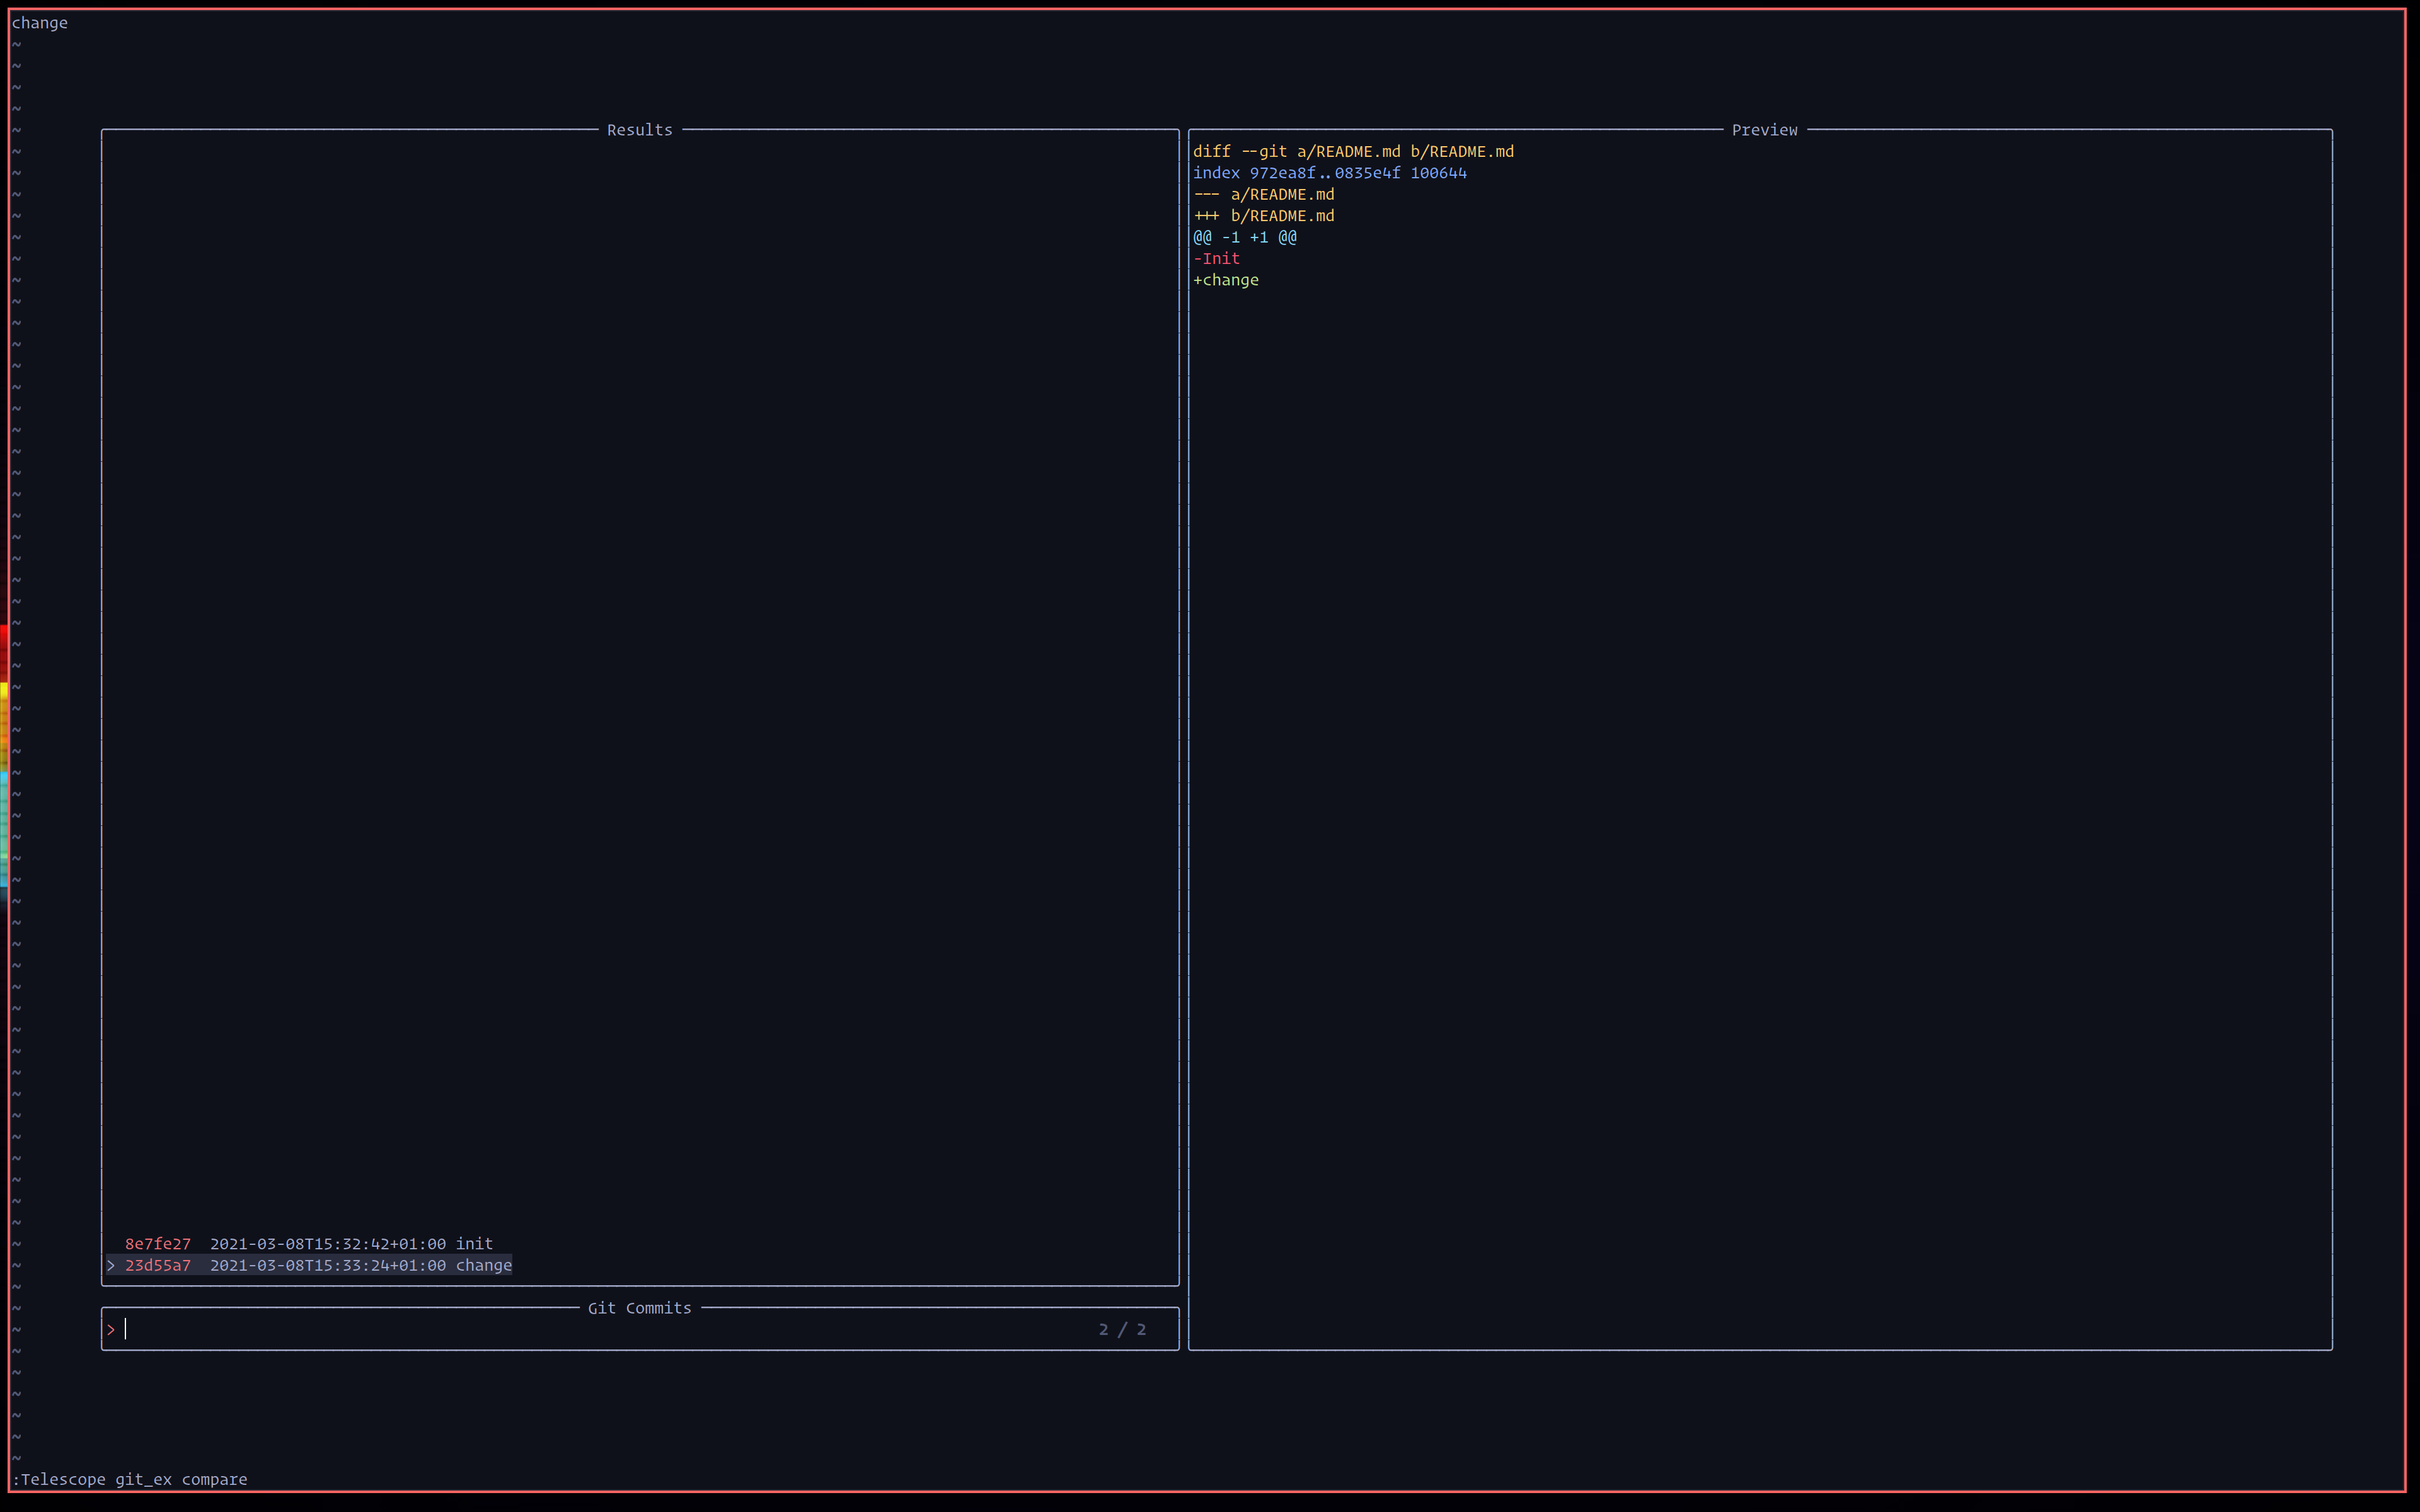
Task: Click the red commit hash 8e7fe27
Action: coord(157,1243)
